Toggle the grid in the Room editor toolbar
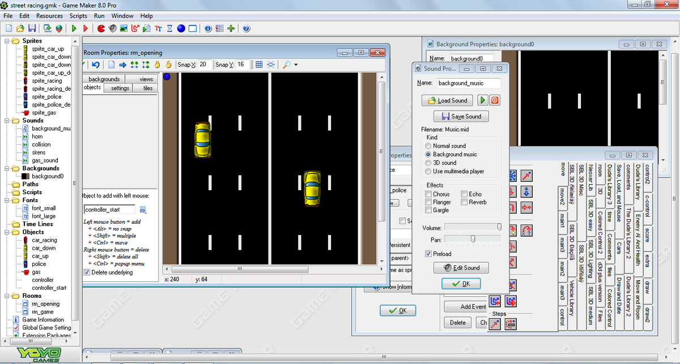Image resolution: width=680 pixels, height=364 pixels. pyautogui.click(x=259, y=64)
